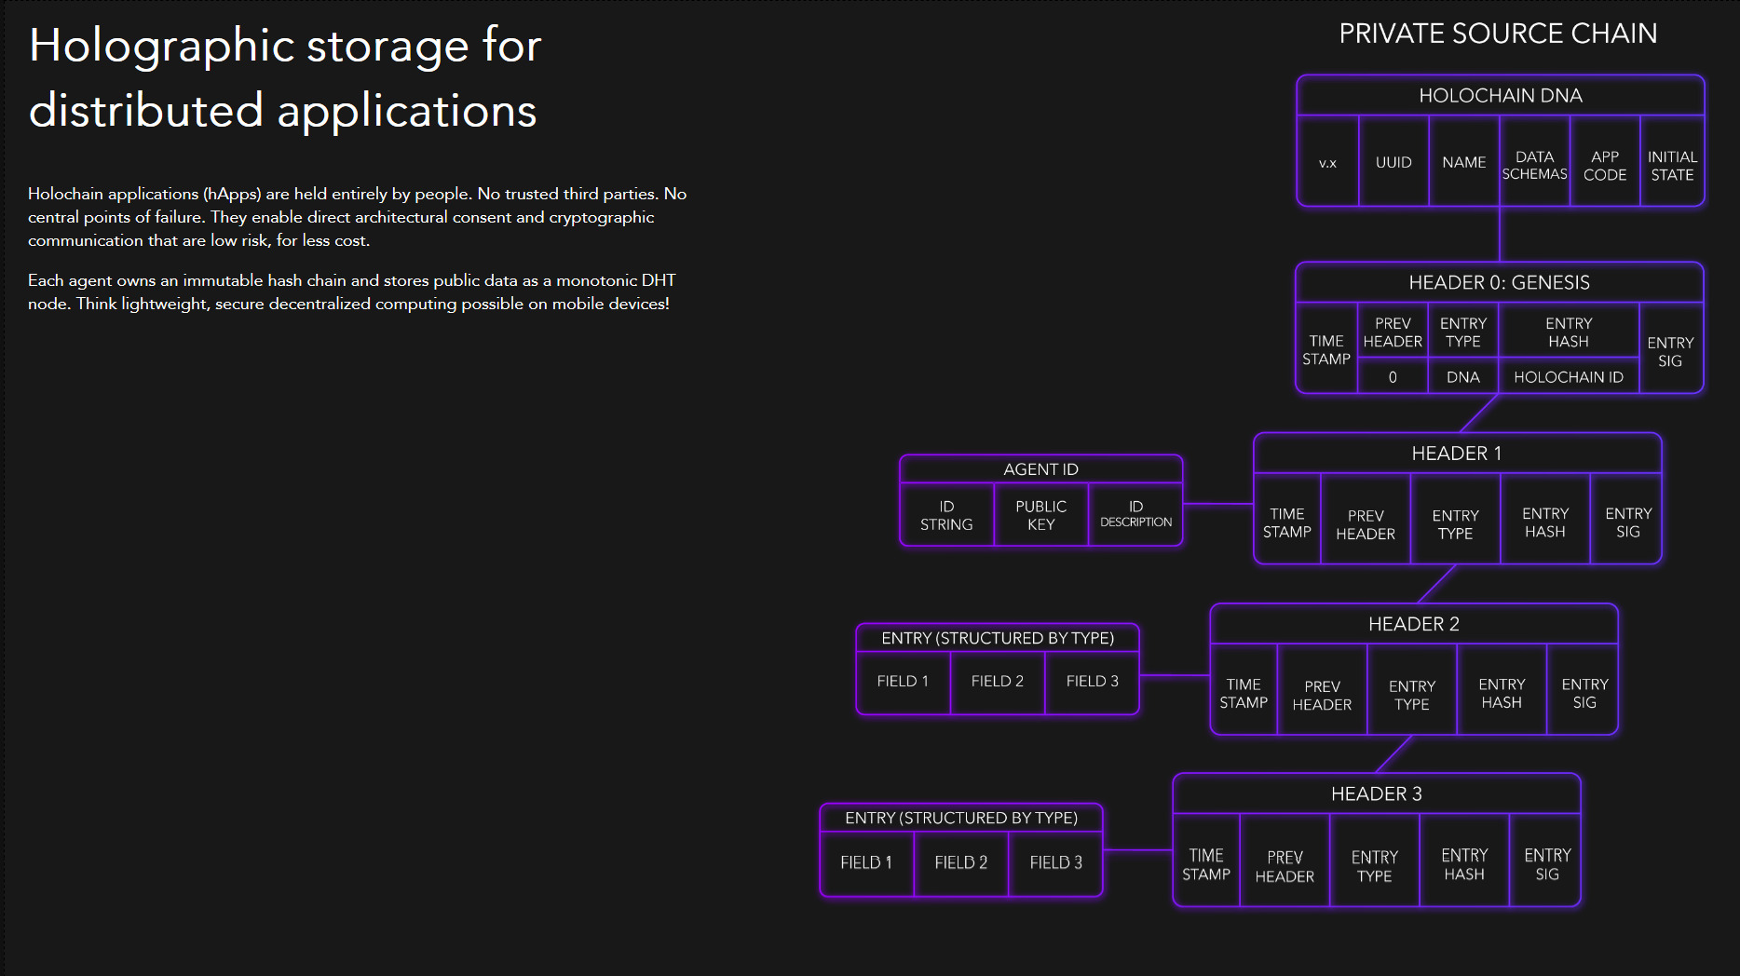Click ENTRY TYPE in Header 0 Genesis
This screenshot has height=976, width=1740.
(1463, 332)
